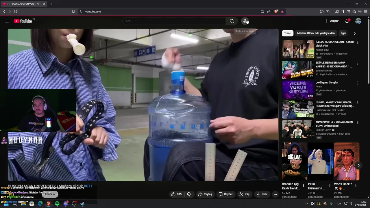This screenshot has width=370, height=208.
Task: Open the Brave Shields lion icon
Action: [x=276, y=12]
